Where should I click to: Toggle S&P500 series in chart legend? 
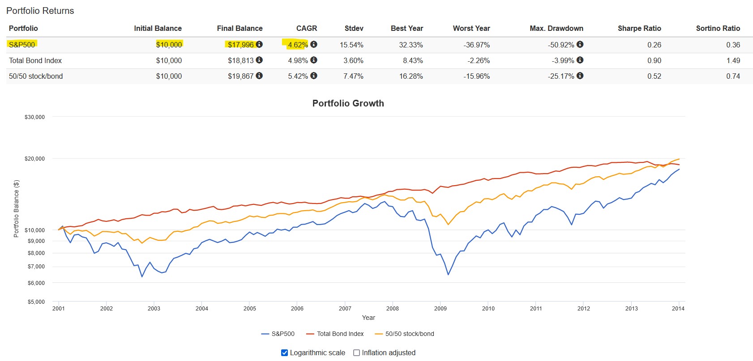pyautogui.click(x=278, y=334)
